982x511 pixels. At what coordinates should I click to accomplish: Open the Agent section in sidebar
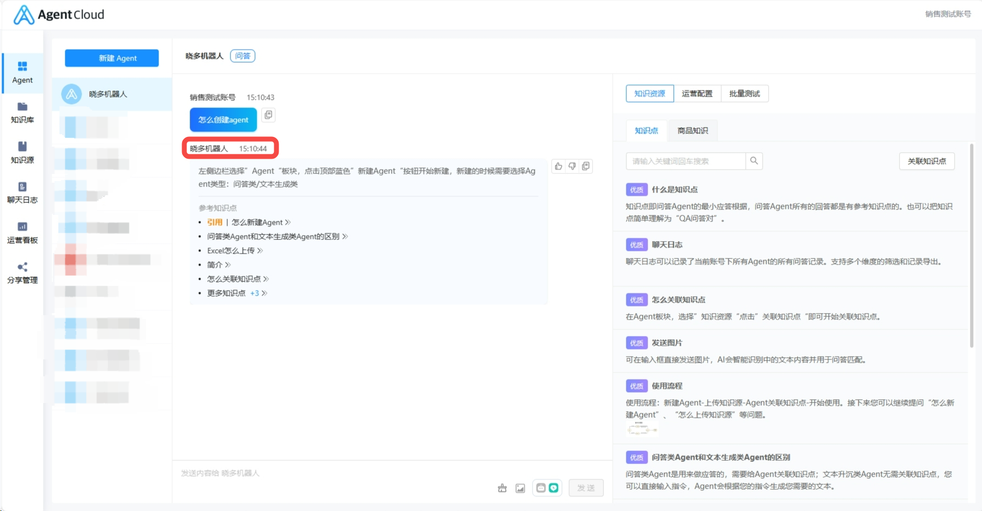pos(22,73)
